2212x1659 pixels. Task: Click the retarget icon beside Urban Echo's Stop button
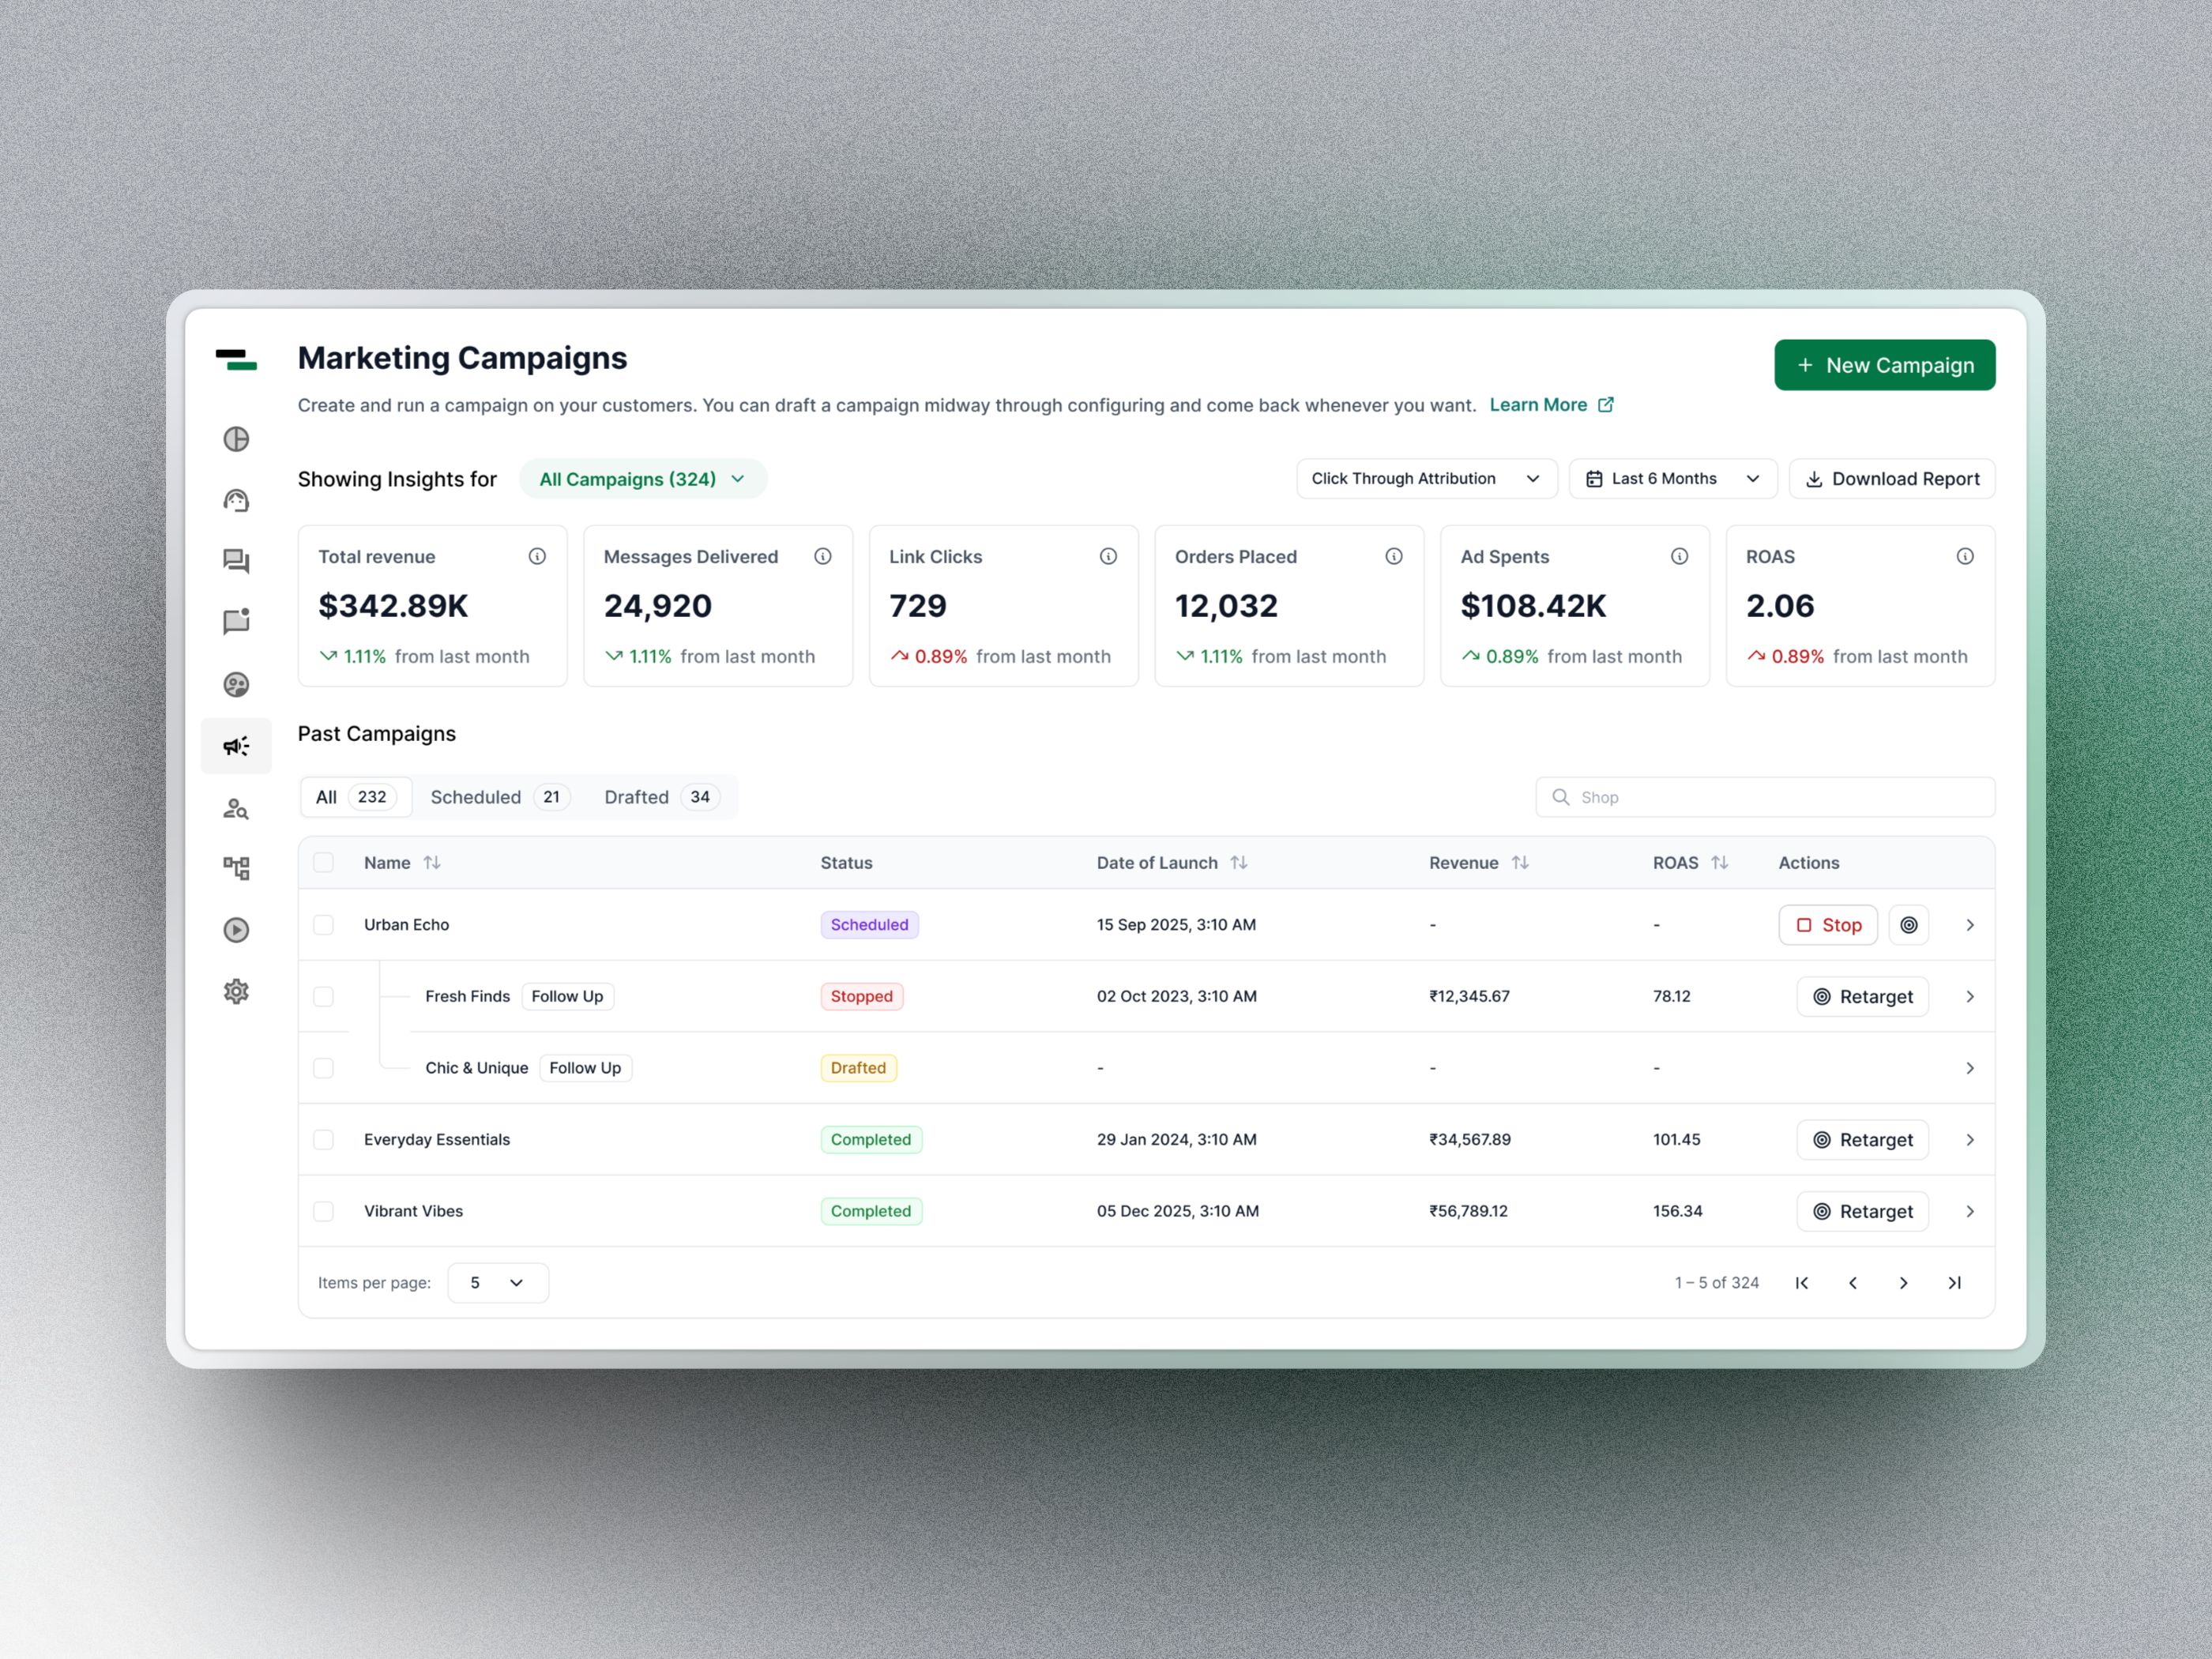pos(1909,924)
